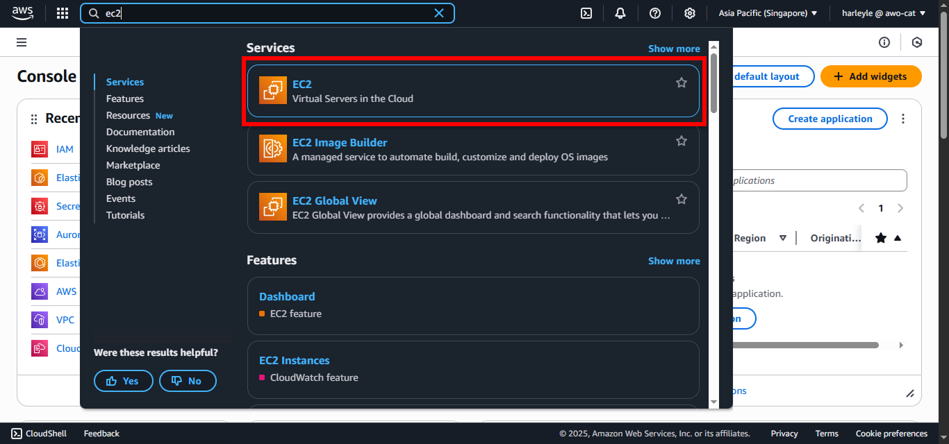Image resolution: width=949 pixels, height=444 pixels.
Task: Click the default layout button
Action: click(773, 76)
